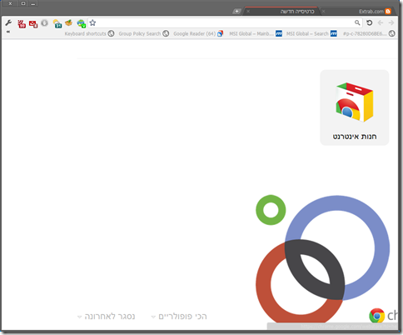Viewport: 403px width, 335px height.
Task: Close the Extrab.com tab
Action: [323, 12]
